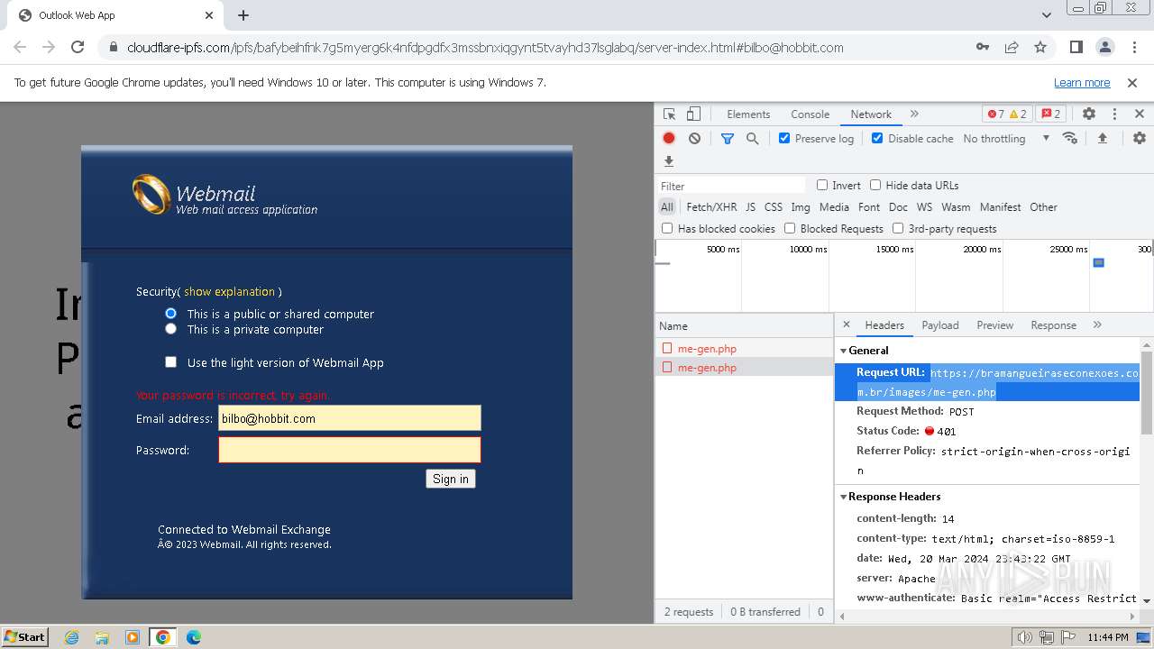
Task: Click the network Filter text box
Action: 732,186
